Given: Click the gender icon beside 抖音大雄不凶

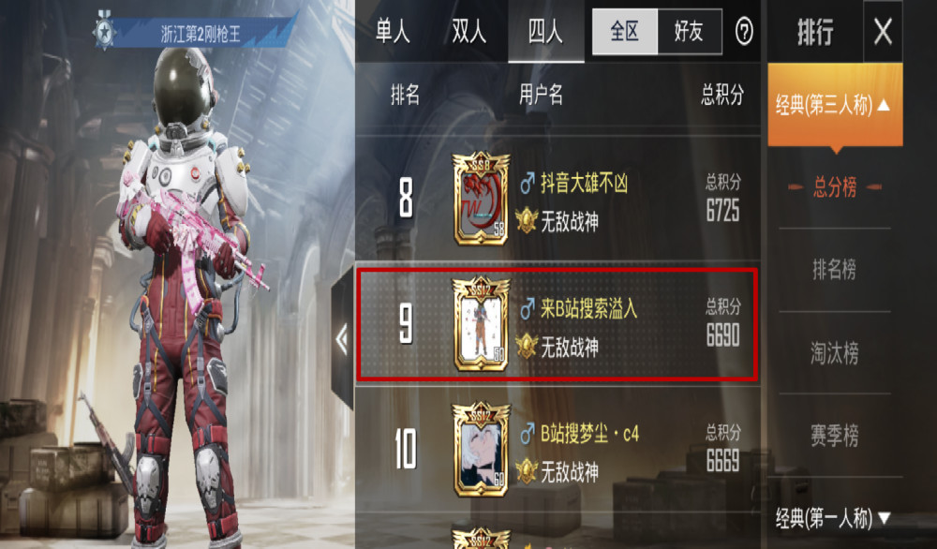Looking at the screenshot, I should click(527, 184).
